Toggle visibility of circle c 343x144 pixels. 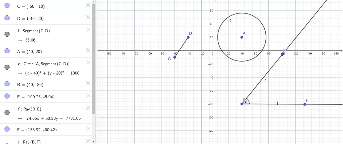click(x=7, y=67)
